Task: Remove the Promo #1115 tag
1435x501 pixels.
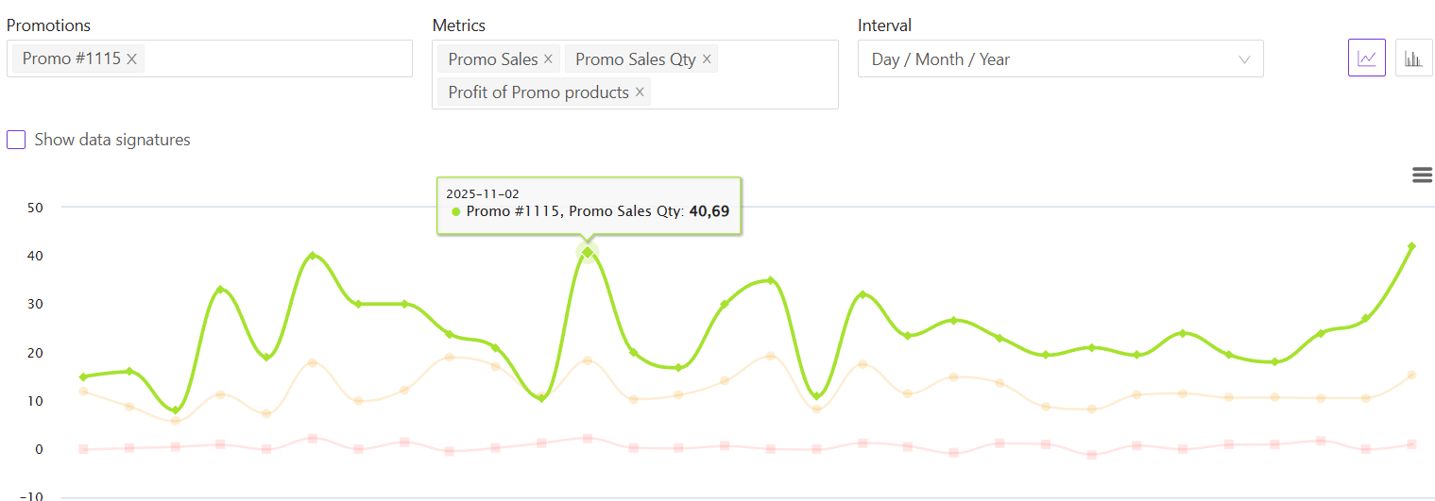Action: [x=132, y=58]
